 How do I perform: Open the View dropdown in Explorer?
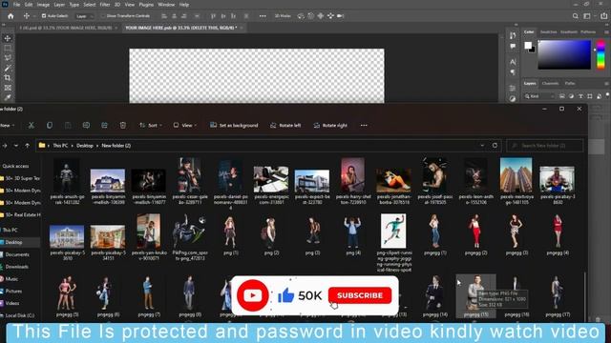(185, 125)
